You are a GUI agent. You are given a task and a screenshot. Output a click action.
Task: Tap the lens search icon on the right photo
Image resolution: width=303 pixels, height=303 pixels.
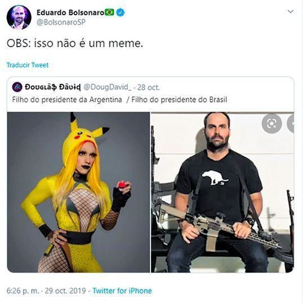(x=271, y=124)
